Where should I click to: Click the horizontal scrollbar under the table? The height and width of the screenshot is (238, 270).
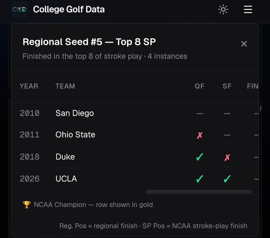199,192
